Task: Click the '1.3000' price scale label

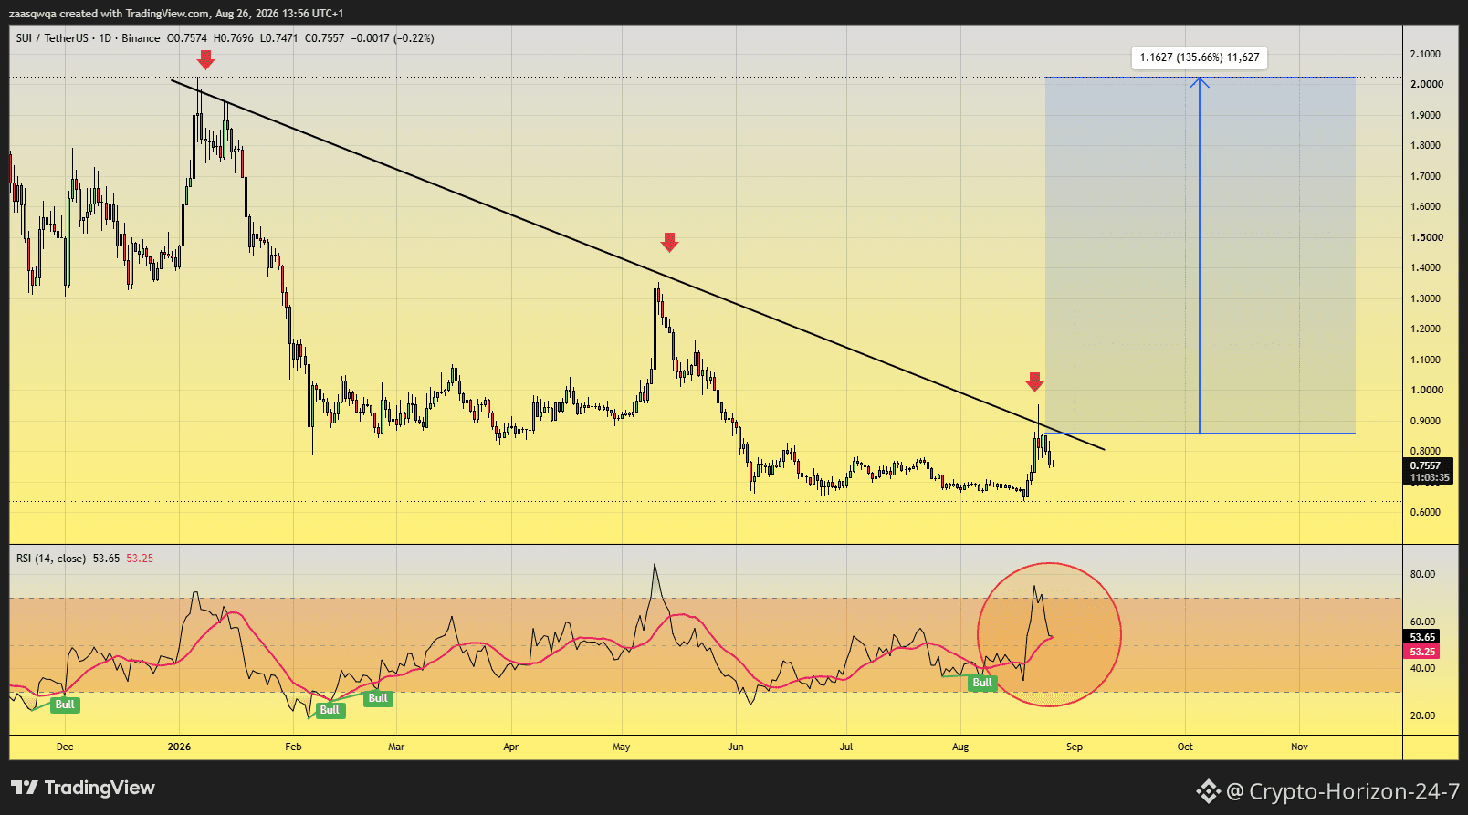Action: click(x=1425, y=298)
